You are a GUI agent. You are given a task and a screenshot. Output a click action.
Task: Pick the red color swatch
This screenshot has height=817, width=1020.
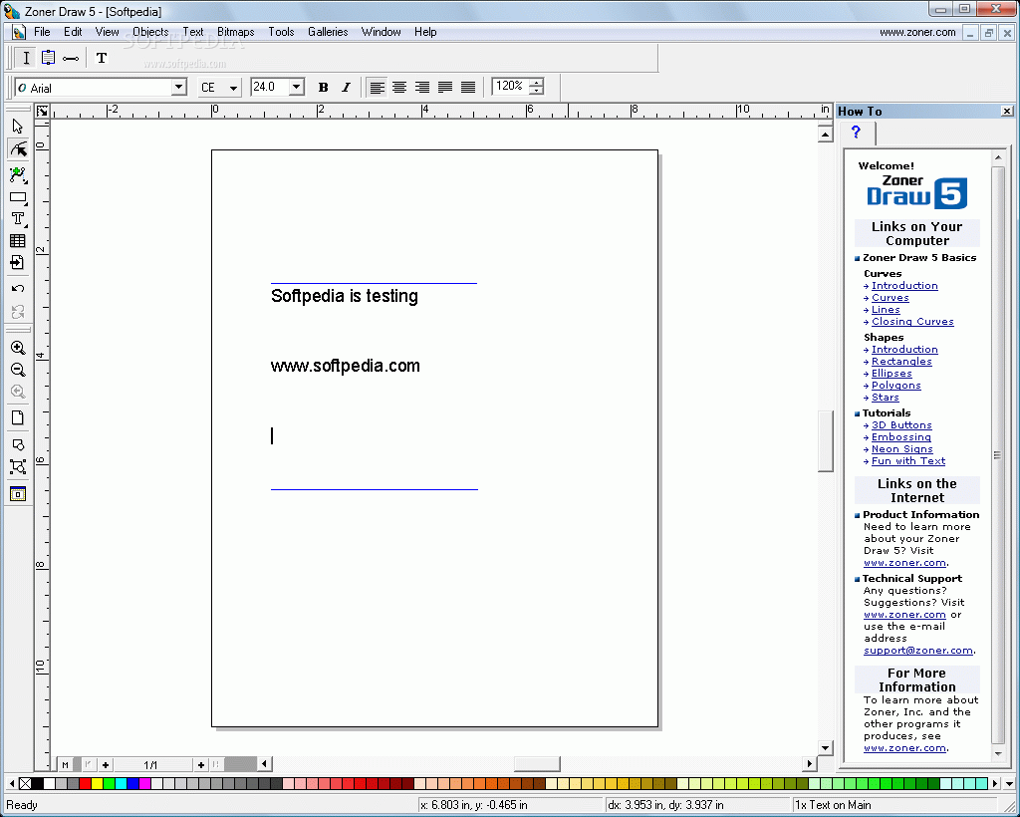click(86, 783)
